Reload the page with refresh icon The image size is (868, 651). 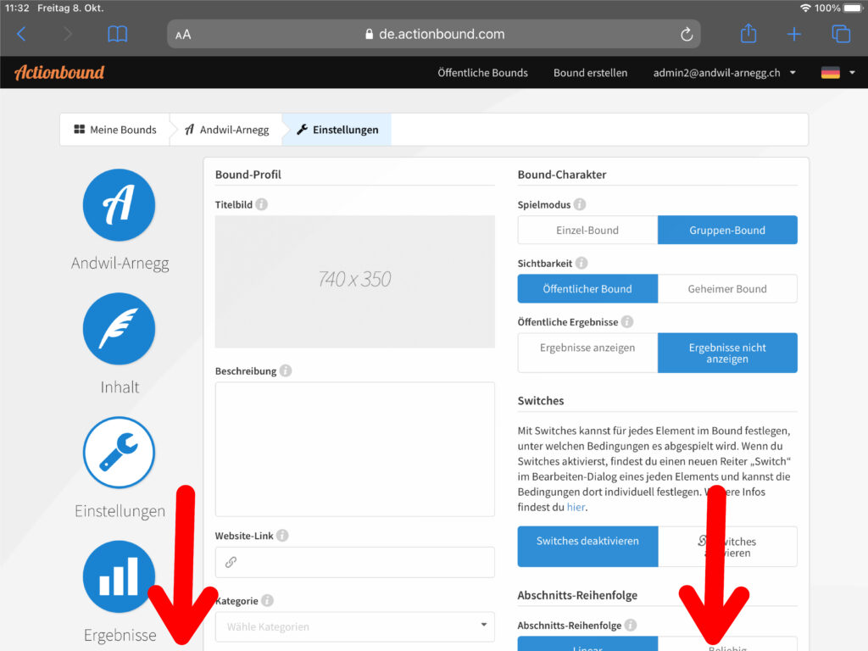coord(687,35)
